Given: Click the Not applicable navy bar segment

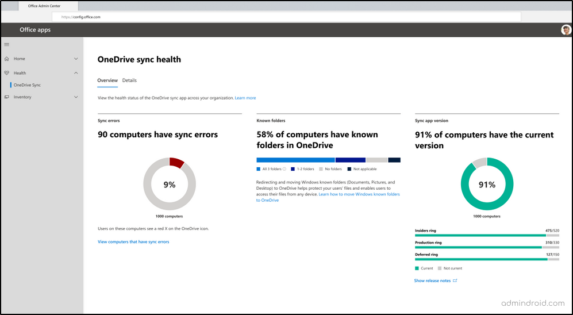Looking at the screenshot, I should pos(394,160).
